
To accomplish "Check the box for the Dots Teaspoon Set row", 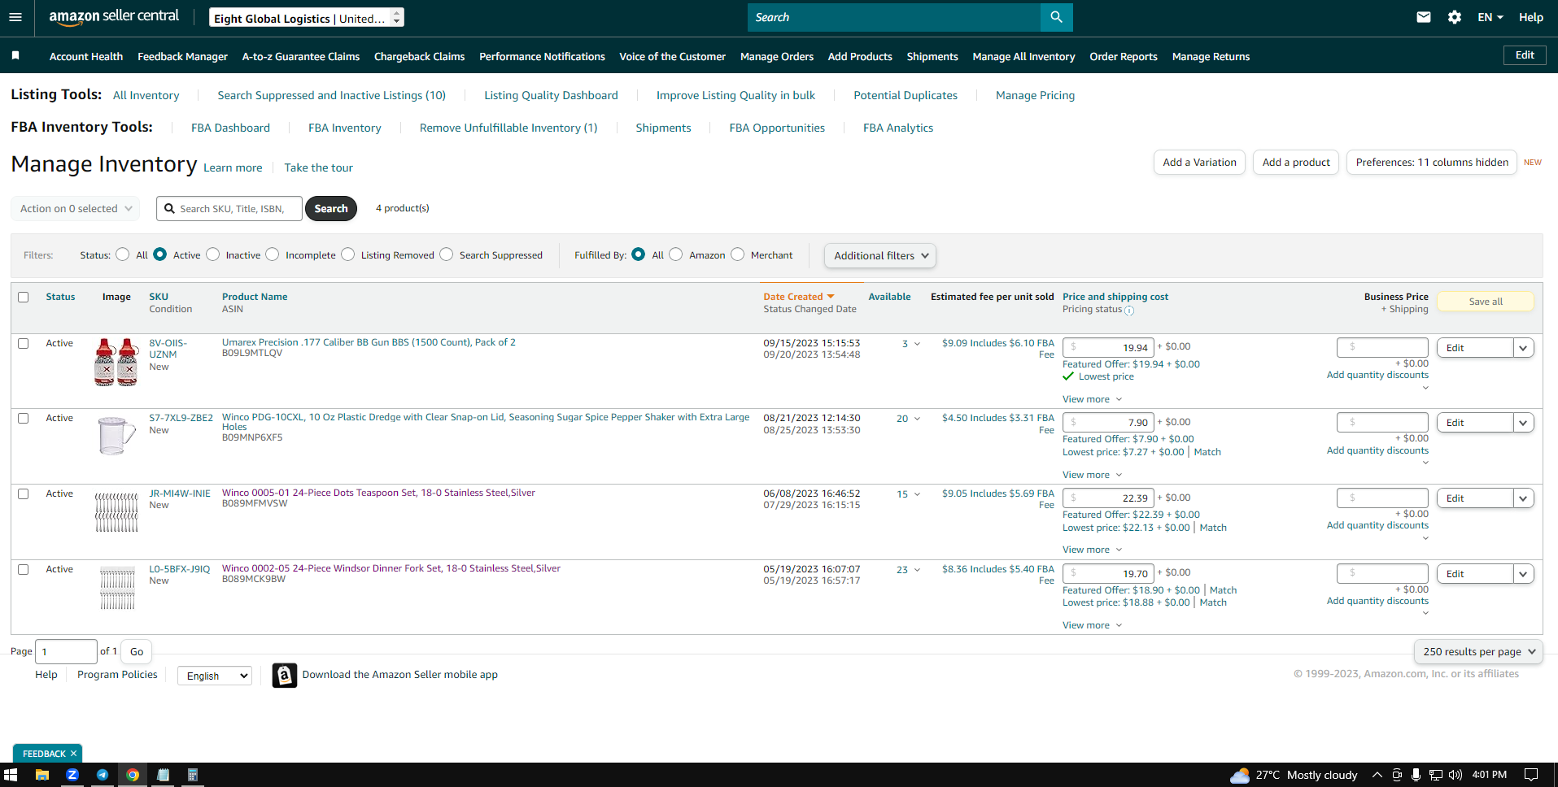I will (24, 494).
